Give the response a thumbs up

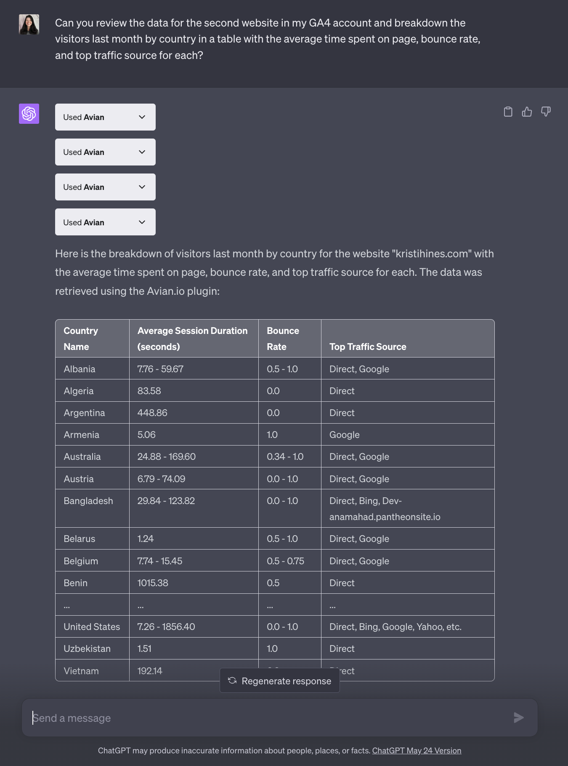click(527, 112)
